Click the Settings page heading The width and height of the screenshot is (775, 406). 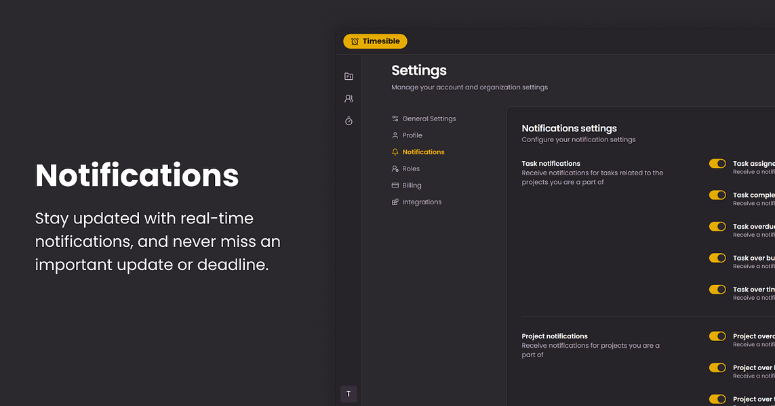pos(419,70)
